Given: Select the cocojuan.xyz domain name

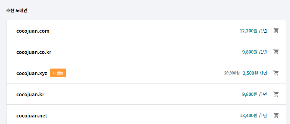Looking at the screenshot, I should pyautogui.click(x=32, y=73).
